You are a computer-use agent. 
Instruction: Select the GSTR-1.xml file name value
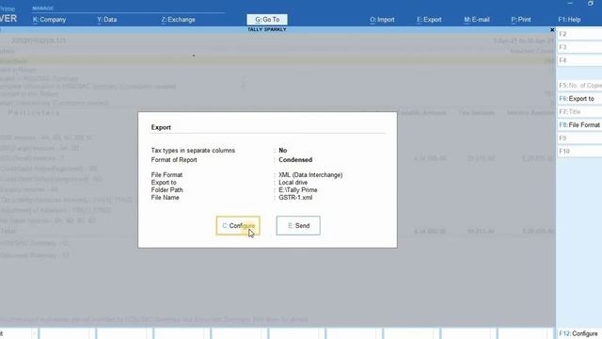click(x=295, y=198)
